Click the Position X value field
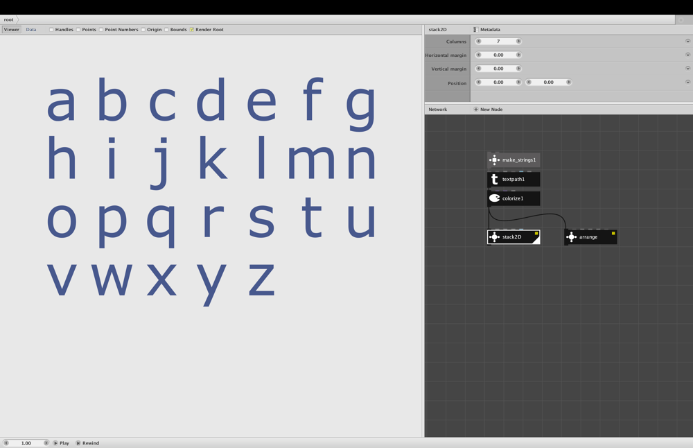The height and width of the screenshot is (448, 693). 498,83
